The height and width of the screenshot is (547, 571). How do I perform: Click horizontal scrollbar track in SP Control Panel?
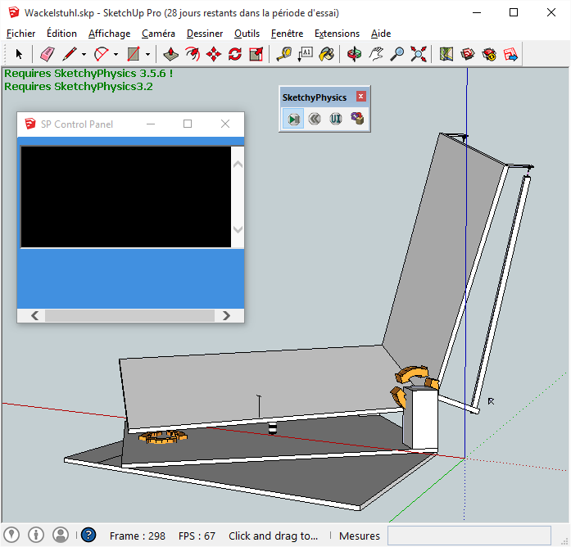tap(130, 315)
